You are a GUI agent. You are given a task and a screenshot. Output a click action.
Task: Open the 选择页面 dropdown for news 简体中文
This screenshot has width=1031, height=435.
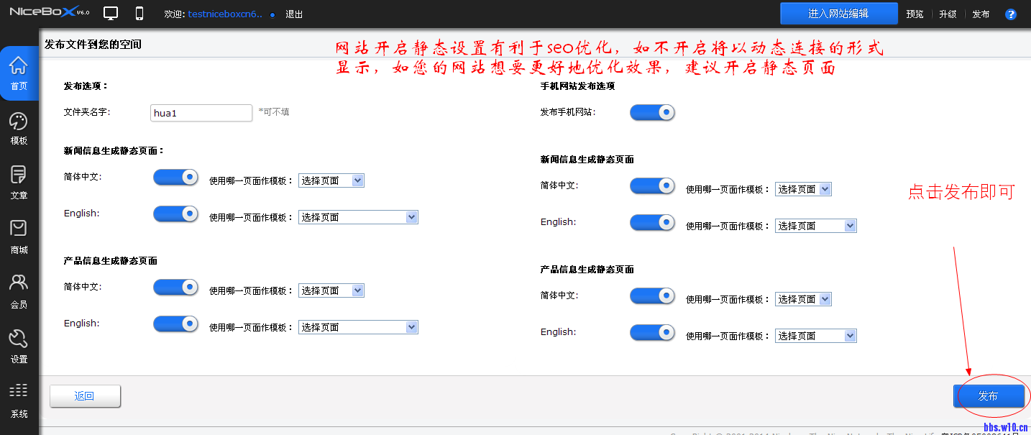tap(331, 180)
